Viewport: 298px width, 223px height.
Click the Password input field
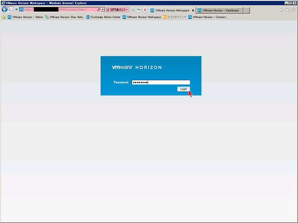(x=161, y=82)
